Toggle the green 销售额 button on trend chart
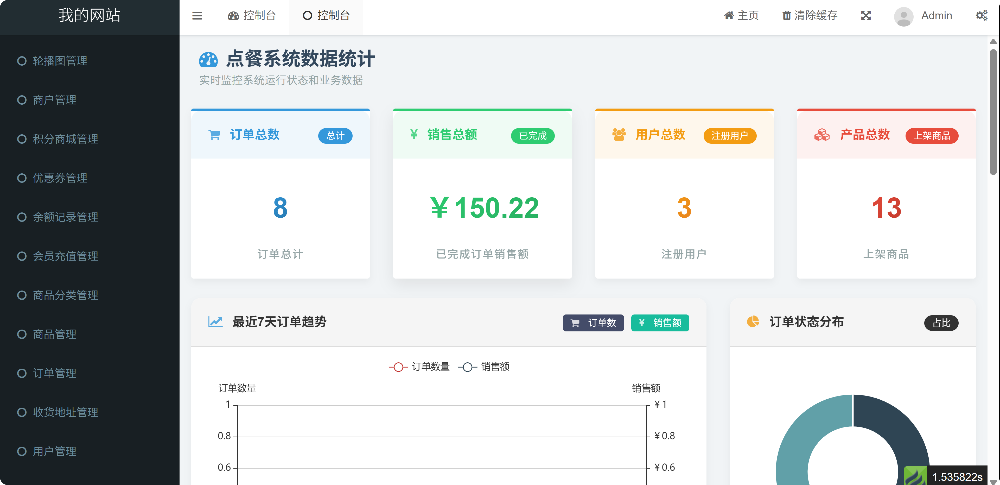Screen dimensions: 1000x485 pyautogui.click(x=660, y=323)
